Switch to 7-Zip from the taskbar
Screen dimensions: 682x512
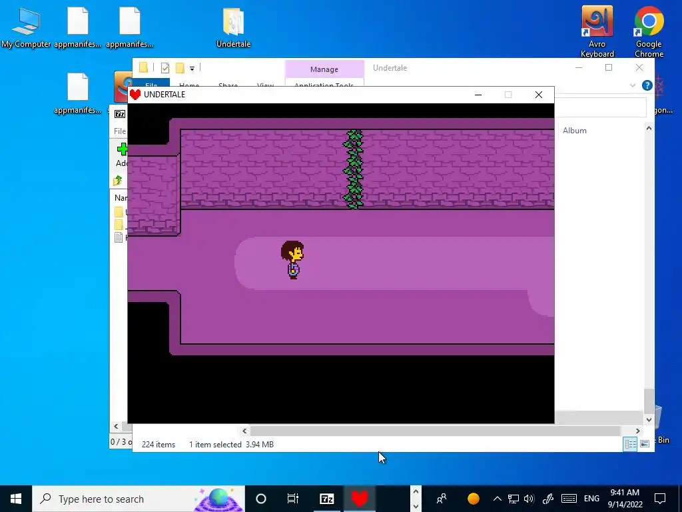(326, 499)
